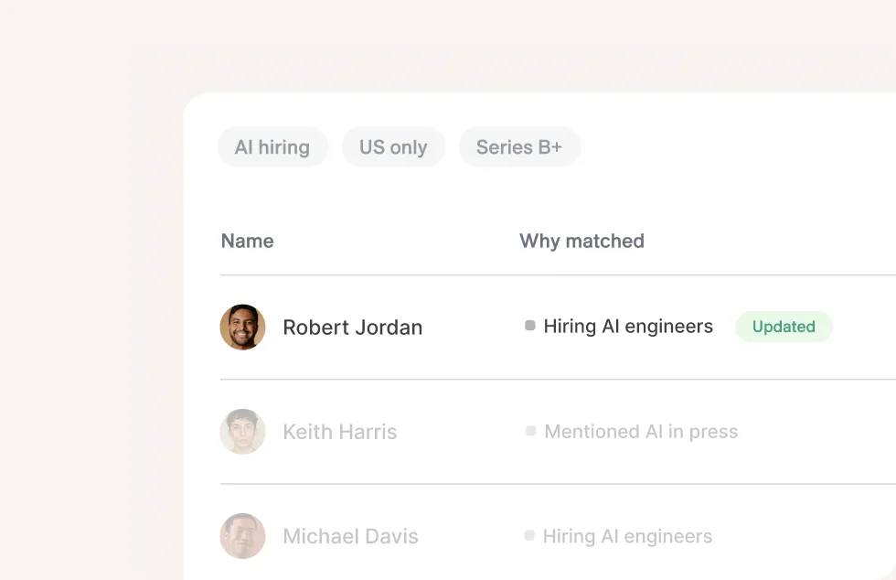Open Robert Jordan's avatar photo

tap(243, 328)
